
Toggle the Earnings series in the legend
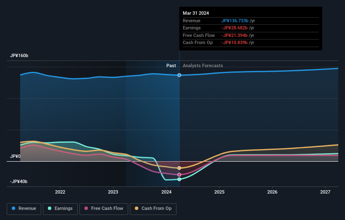(x=60, y=209)
